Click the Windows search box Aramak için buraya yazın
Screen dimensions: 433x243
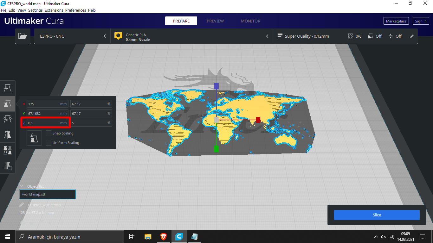(x=69, y=237)
